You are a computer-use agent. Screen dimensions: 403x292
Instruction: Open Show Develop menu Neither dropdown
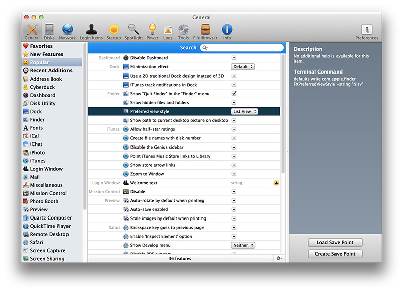pyautogui.click(x=243, y=245)
